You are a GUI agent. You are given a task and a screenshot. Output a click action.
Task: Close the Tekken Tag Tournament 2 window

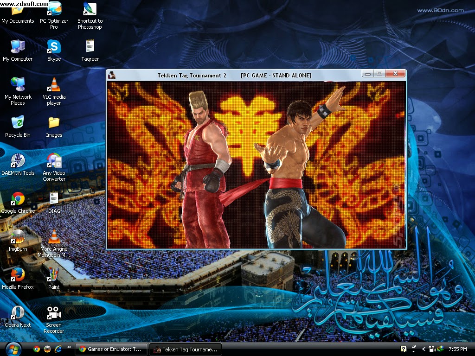tap(395, 73)
